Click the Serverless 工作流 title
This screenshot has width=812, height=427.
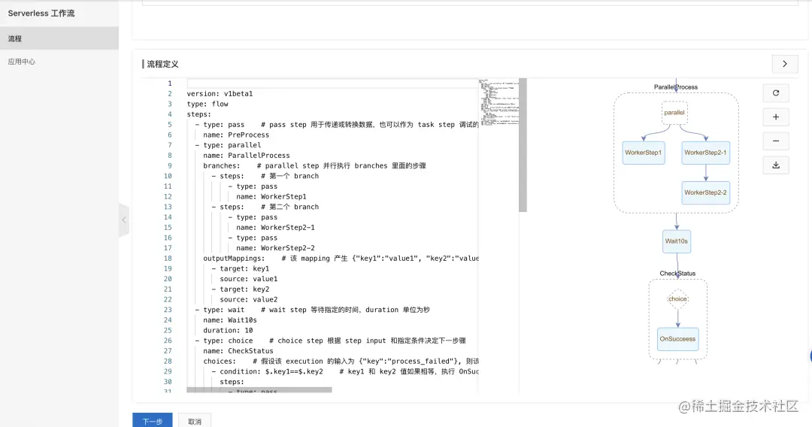tap(41, 14)
